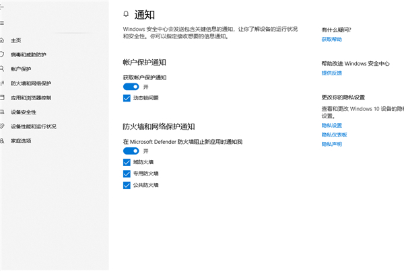Image resolution: width=404 pixels, height=271 pixels.
Task: Click the window icon for 应用和浏览器控制
Action: pyautogui.click(x=2, y=98)
